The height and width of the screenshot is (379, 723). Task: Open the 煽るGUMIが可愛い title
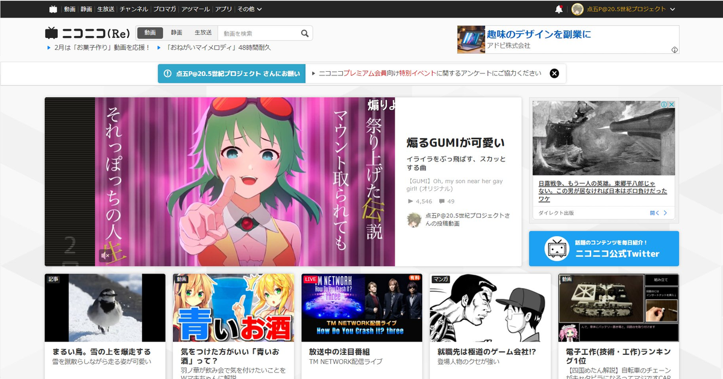[455, 143]
